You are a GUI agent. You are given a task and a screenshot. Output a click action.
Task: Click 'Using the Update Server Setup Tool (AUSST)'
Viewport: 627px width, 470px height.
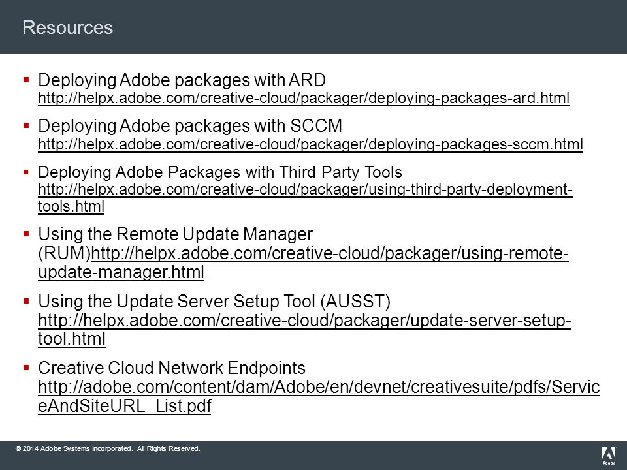[x=214, y=302]
